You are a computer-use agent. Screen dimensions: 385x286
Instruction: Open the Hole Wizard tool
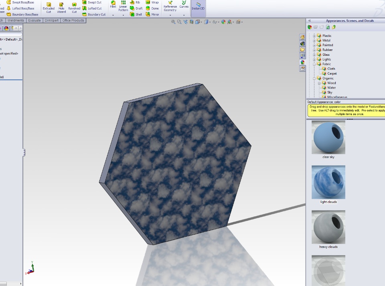[x=61, y=8]
